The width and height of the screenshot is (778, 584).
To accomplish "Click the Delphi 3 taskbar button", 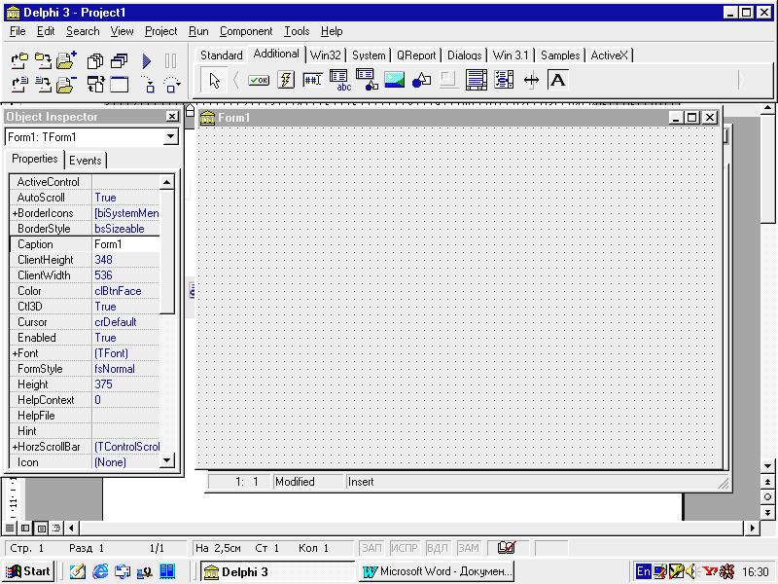I will (x=277, y=571).
